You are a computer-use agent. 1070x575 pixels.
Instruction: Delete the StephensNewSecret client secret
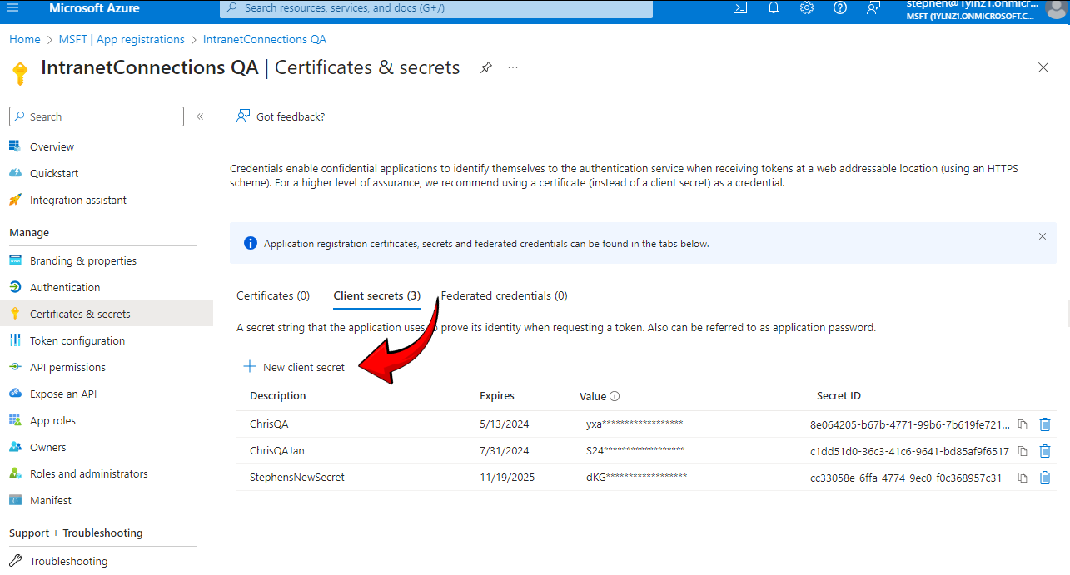1045,478
